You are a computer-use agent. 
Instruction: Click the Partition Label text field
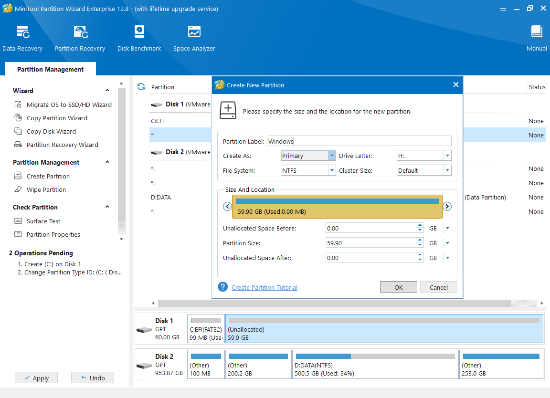pos(359,141)
